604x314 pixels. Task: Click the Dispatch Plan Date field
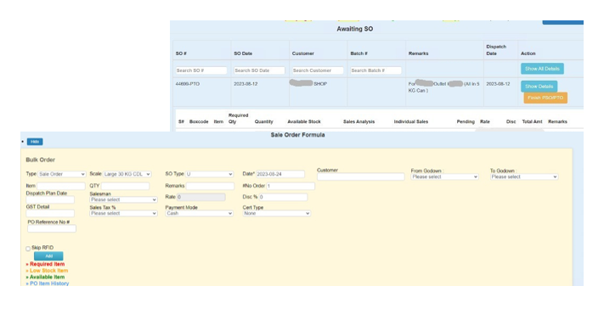coord(50,199)
